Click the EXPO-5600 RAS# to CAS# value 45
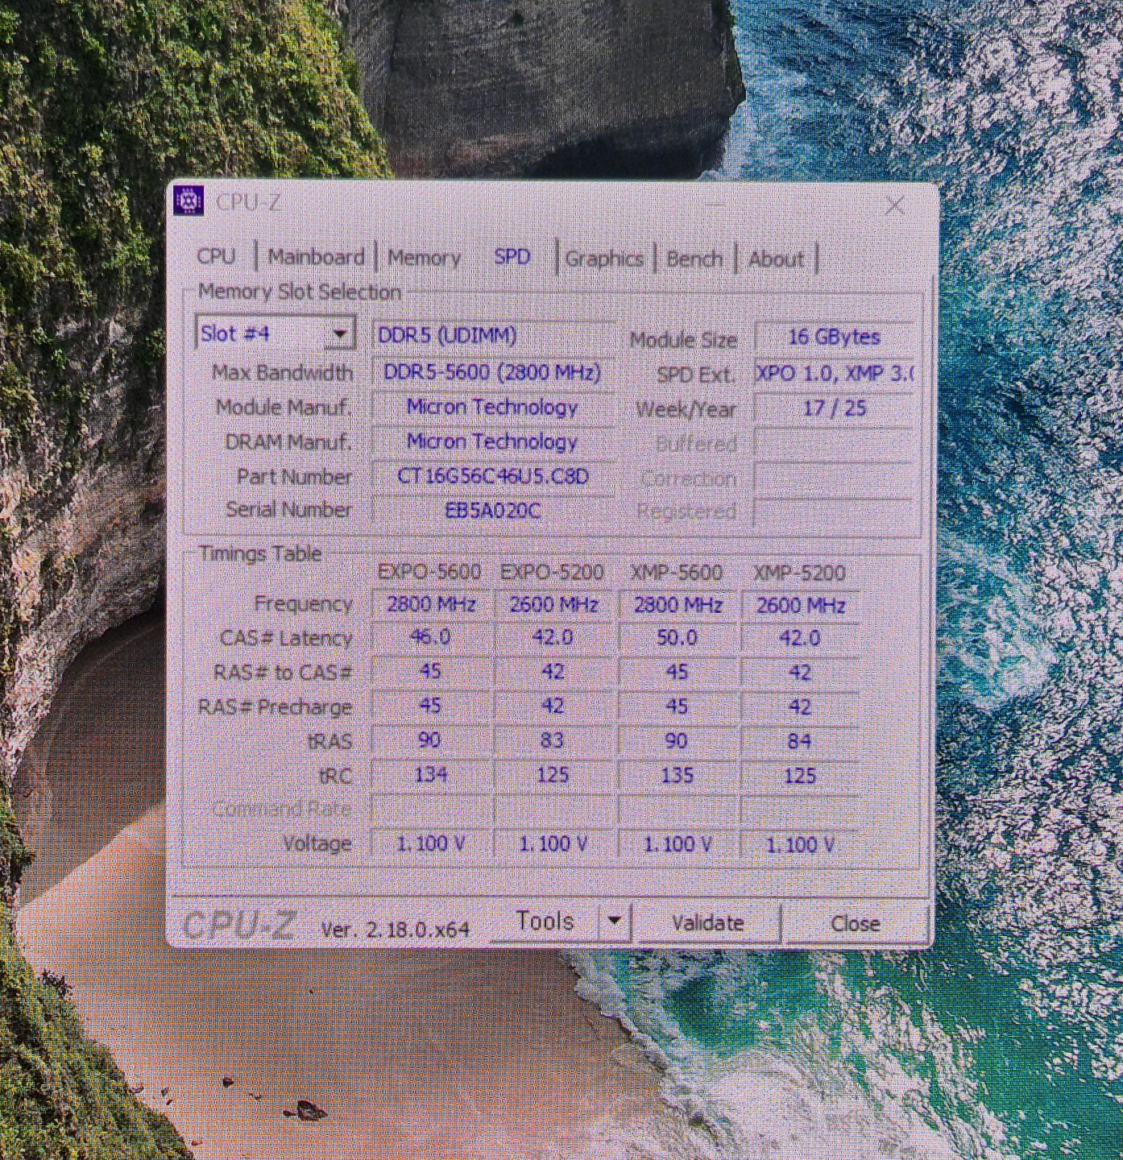This screenshot has height=1160, width=1123. tap(431, 671)
